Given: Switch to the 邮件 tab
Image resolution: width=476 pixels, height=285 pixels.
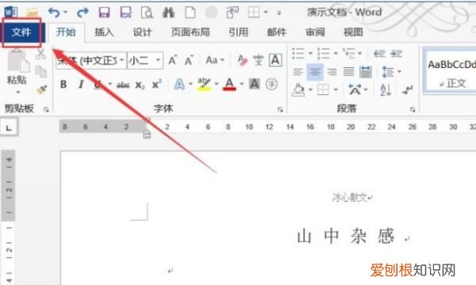Looking at the screenshot, I should click(x=277, y=32).
